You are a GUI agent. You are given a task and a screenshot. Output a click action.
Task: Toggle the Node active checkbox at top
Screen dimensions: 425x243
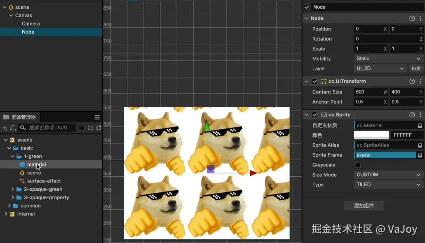click(307, 7)
